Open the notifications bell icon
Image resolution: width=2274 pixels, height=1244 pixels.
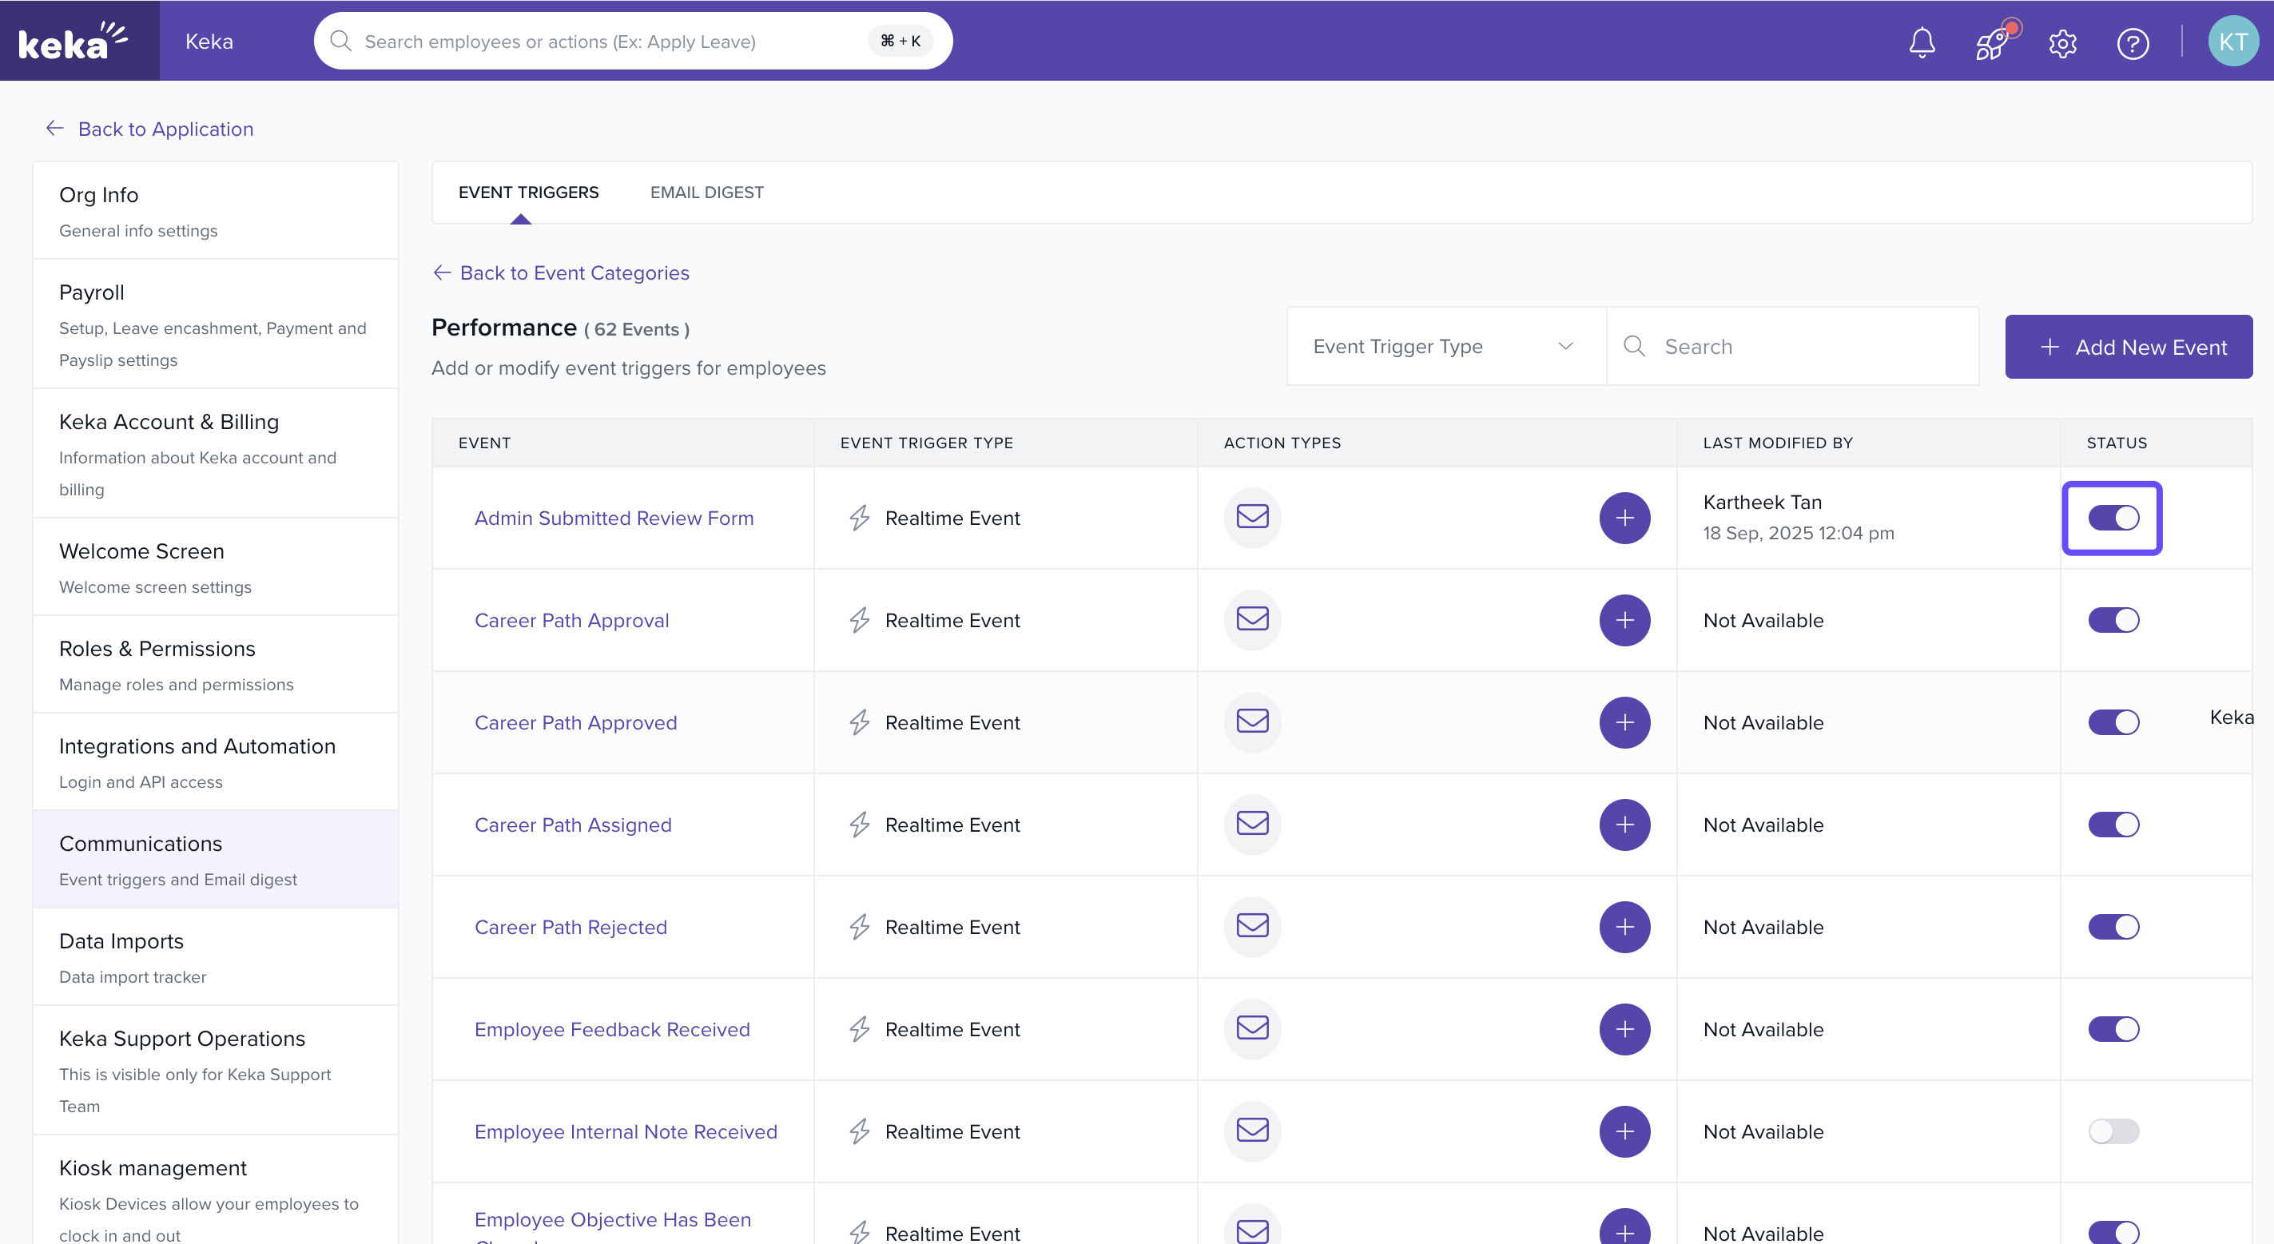click(1922, 42)
